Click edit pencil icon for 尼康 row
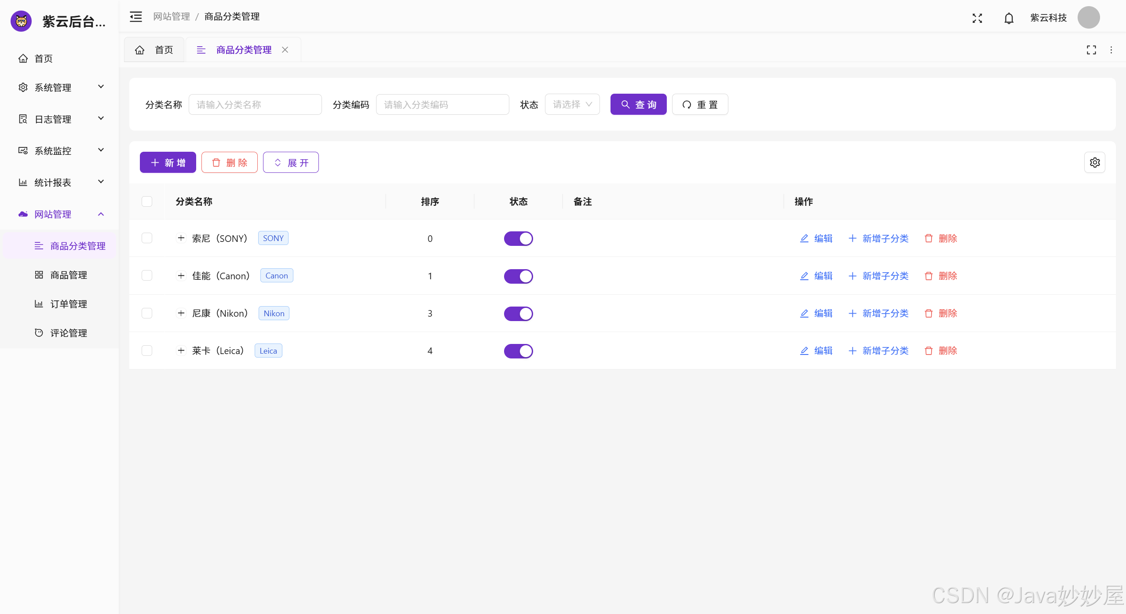This screenshot has width=1126, height=614. click(804, 313)
